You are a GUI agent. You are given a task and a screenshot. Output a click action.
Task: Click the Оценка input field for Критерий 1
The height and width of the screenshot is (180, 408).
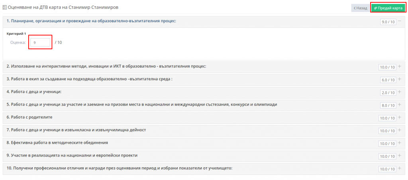40,42
